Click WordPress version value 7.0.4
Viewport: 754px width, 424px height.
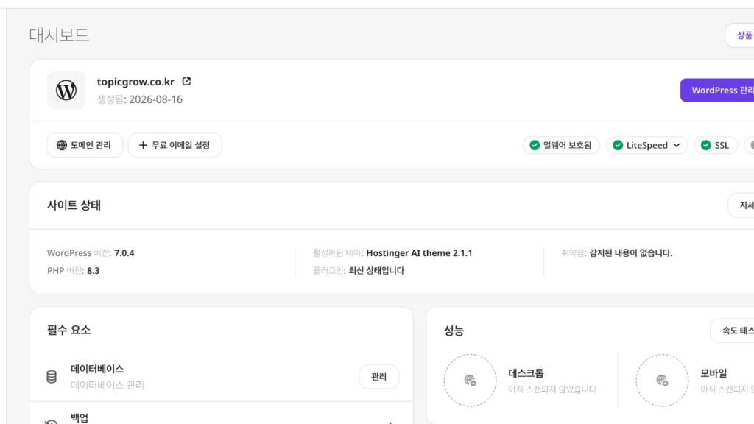(x=124, y=253)
